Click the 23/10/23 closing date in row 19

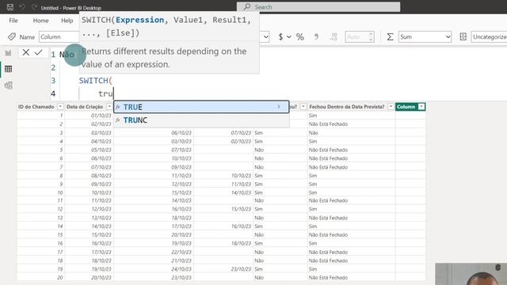tap(241, 269)
